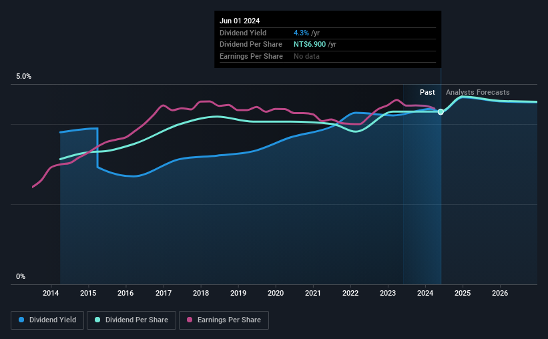Click the '4.3%' dividend yield value in tooltip

pyautogui.click(x=301, y=33)
